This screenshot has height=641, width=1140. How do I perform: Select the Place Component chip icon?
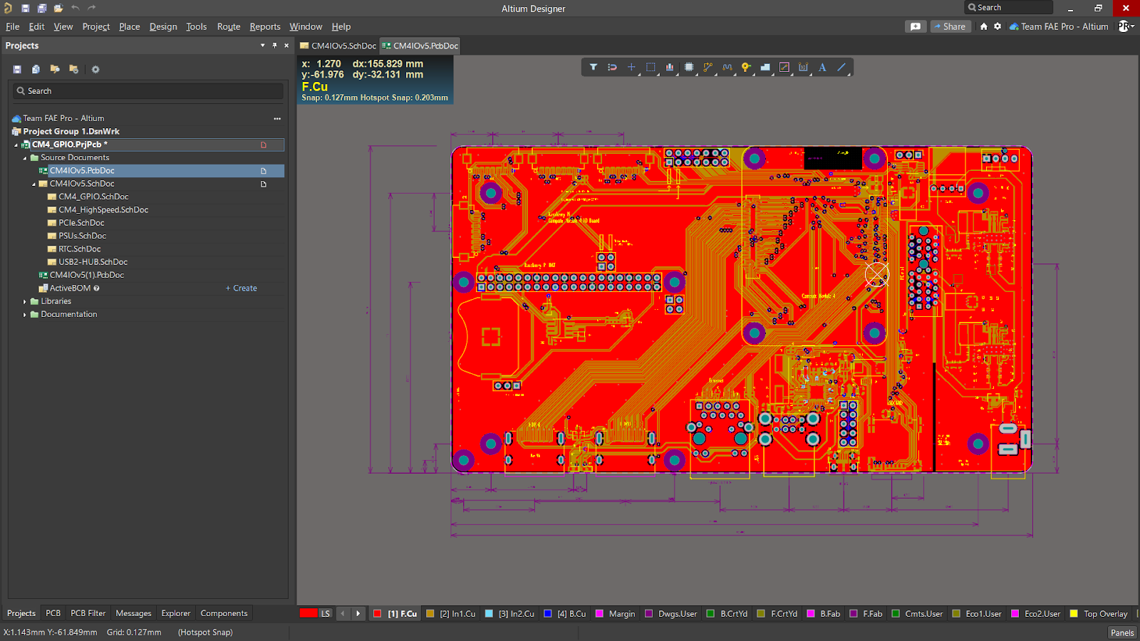[x=689, y=67]
